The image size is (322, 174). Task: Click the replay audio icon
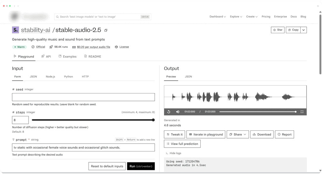point(169,112)
